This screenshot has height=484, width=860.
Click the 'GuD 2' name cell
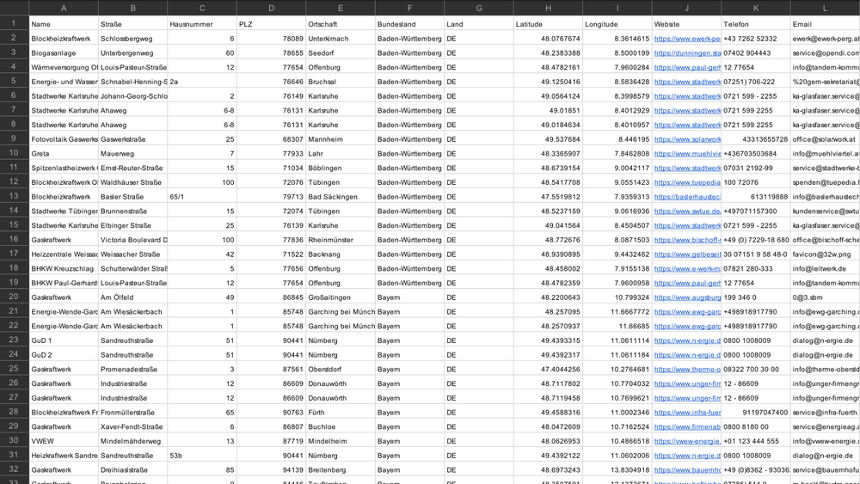pos(64,355)
